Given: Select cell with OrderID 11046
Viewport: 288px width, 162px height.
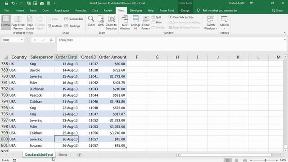Looking at the screenshot, I should 88,101.
